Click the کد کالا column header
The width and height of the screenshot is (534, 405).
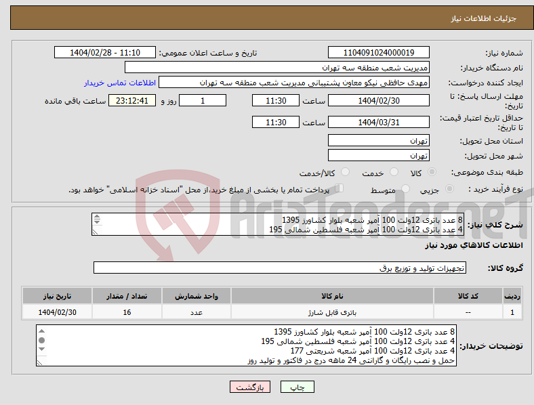(x=468, y=296)
